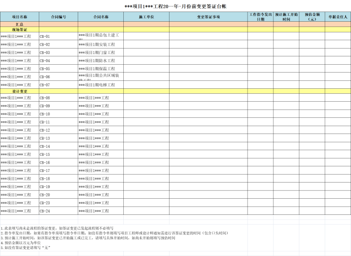Select cell CB-14
The width and height of the screenshot is (351, 256).
click(x=59, y=146)
